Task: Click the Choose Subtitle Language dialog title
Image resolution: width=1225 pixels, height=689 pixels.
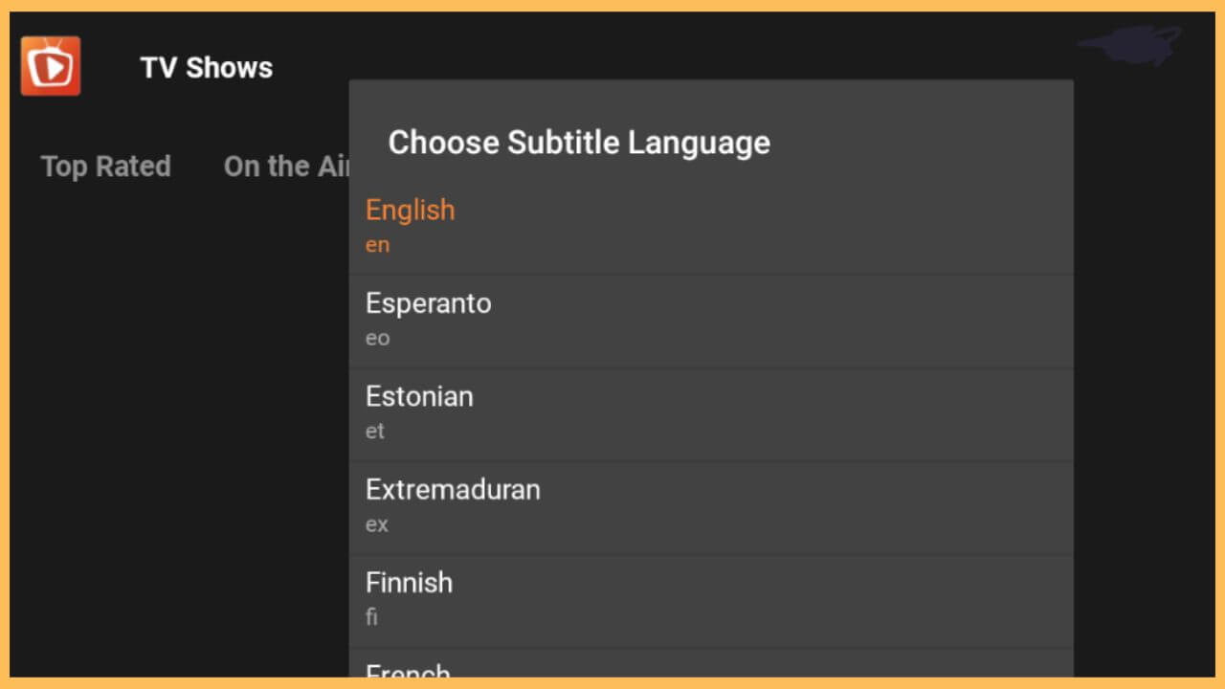Action: point(579,142)
